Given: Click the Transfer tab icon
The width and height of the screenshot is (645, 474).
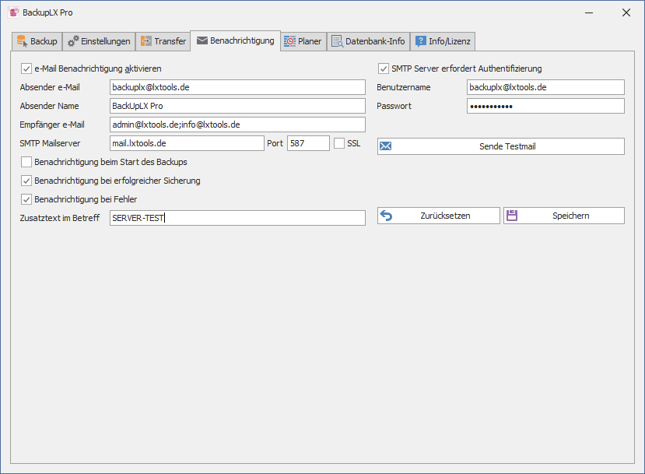Looking at the screenshot, I should (x=146, y=41).
